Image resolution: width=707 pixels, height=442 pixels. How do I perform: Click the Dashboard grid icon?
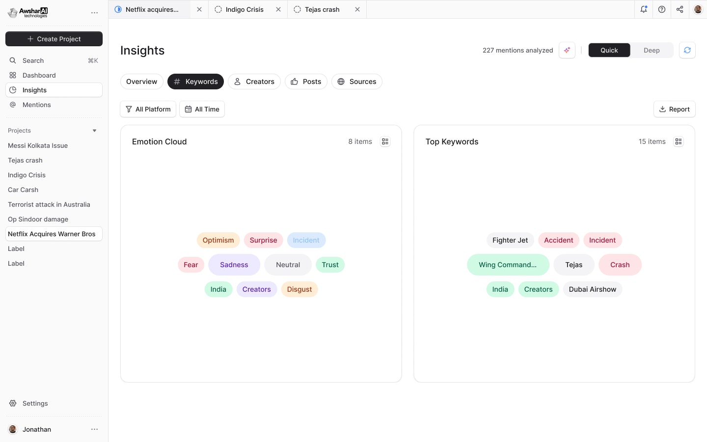coord(13,75)
